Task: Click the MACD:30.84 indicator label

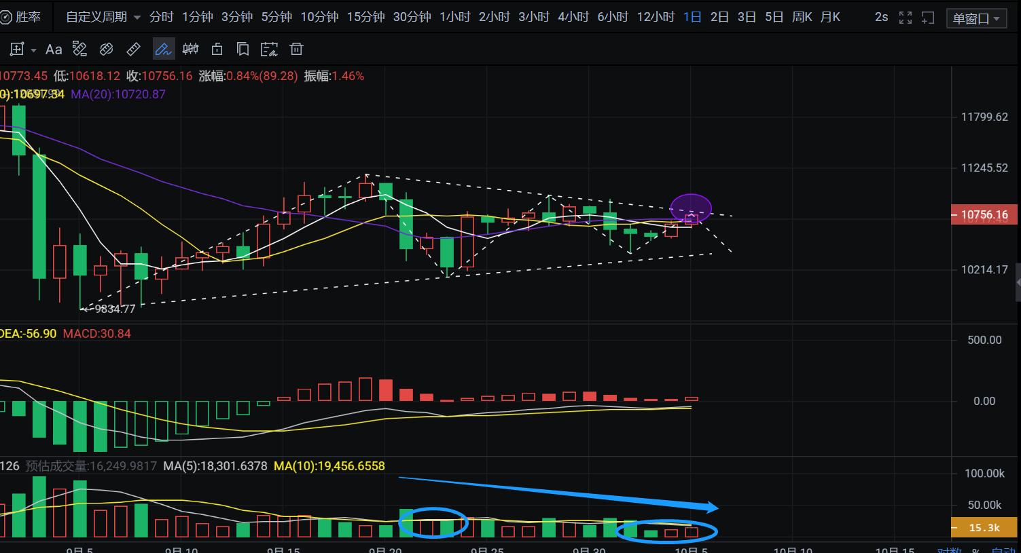Action: point(97,334)
